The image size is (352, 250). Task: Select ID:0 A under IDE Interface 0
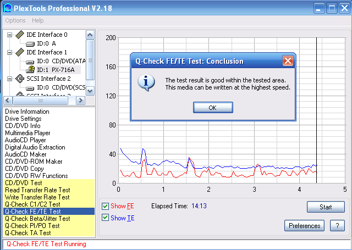(x=46, y=43)
